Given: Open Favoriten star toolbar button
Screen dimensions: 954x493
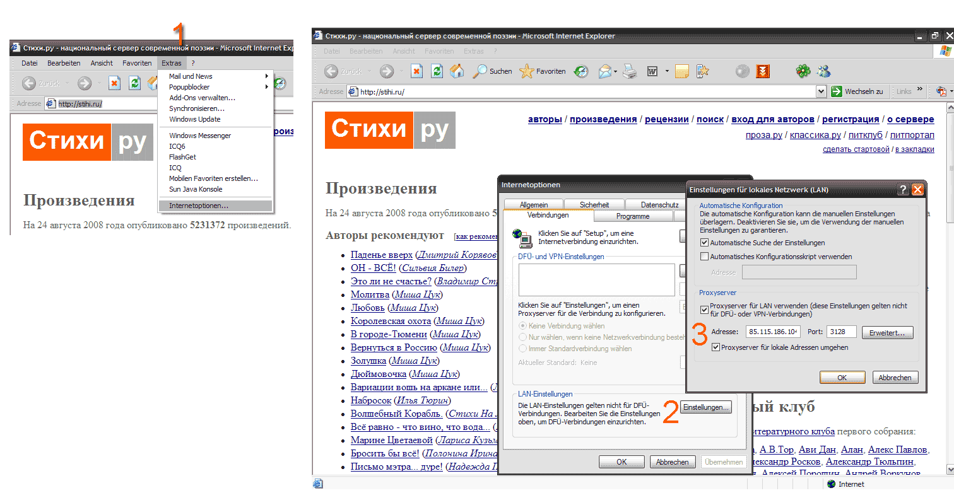Looking at the screenshot, I should coord(543,71).
